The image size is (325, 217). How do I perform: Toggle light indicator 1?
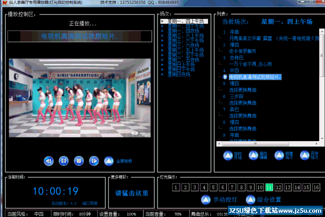(176, 188)
